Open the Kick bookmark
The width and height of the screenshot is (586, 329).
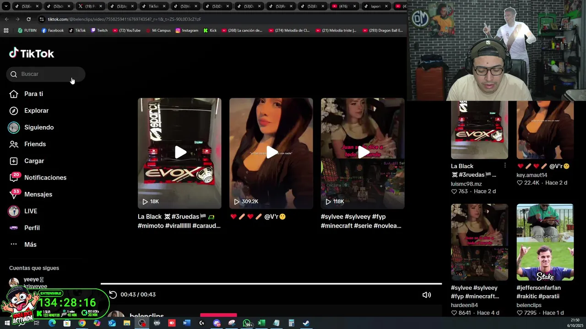(210, 31)
